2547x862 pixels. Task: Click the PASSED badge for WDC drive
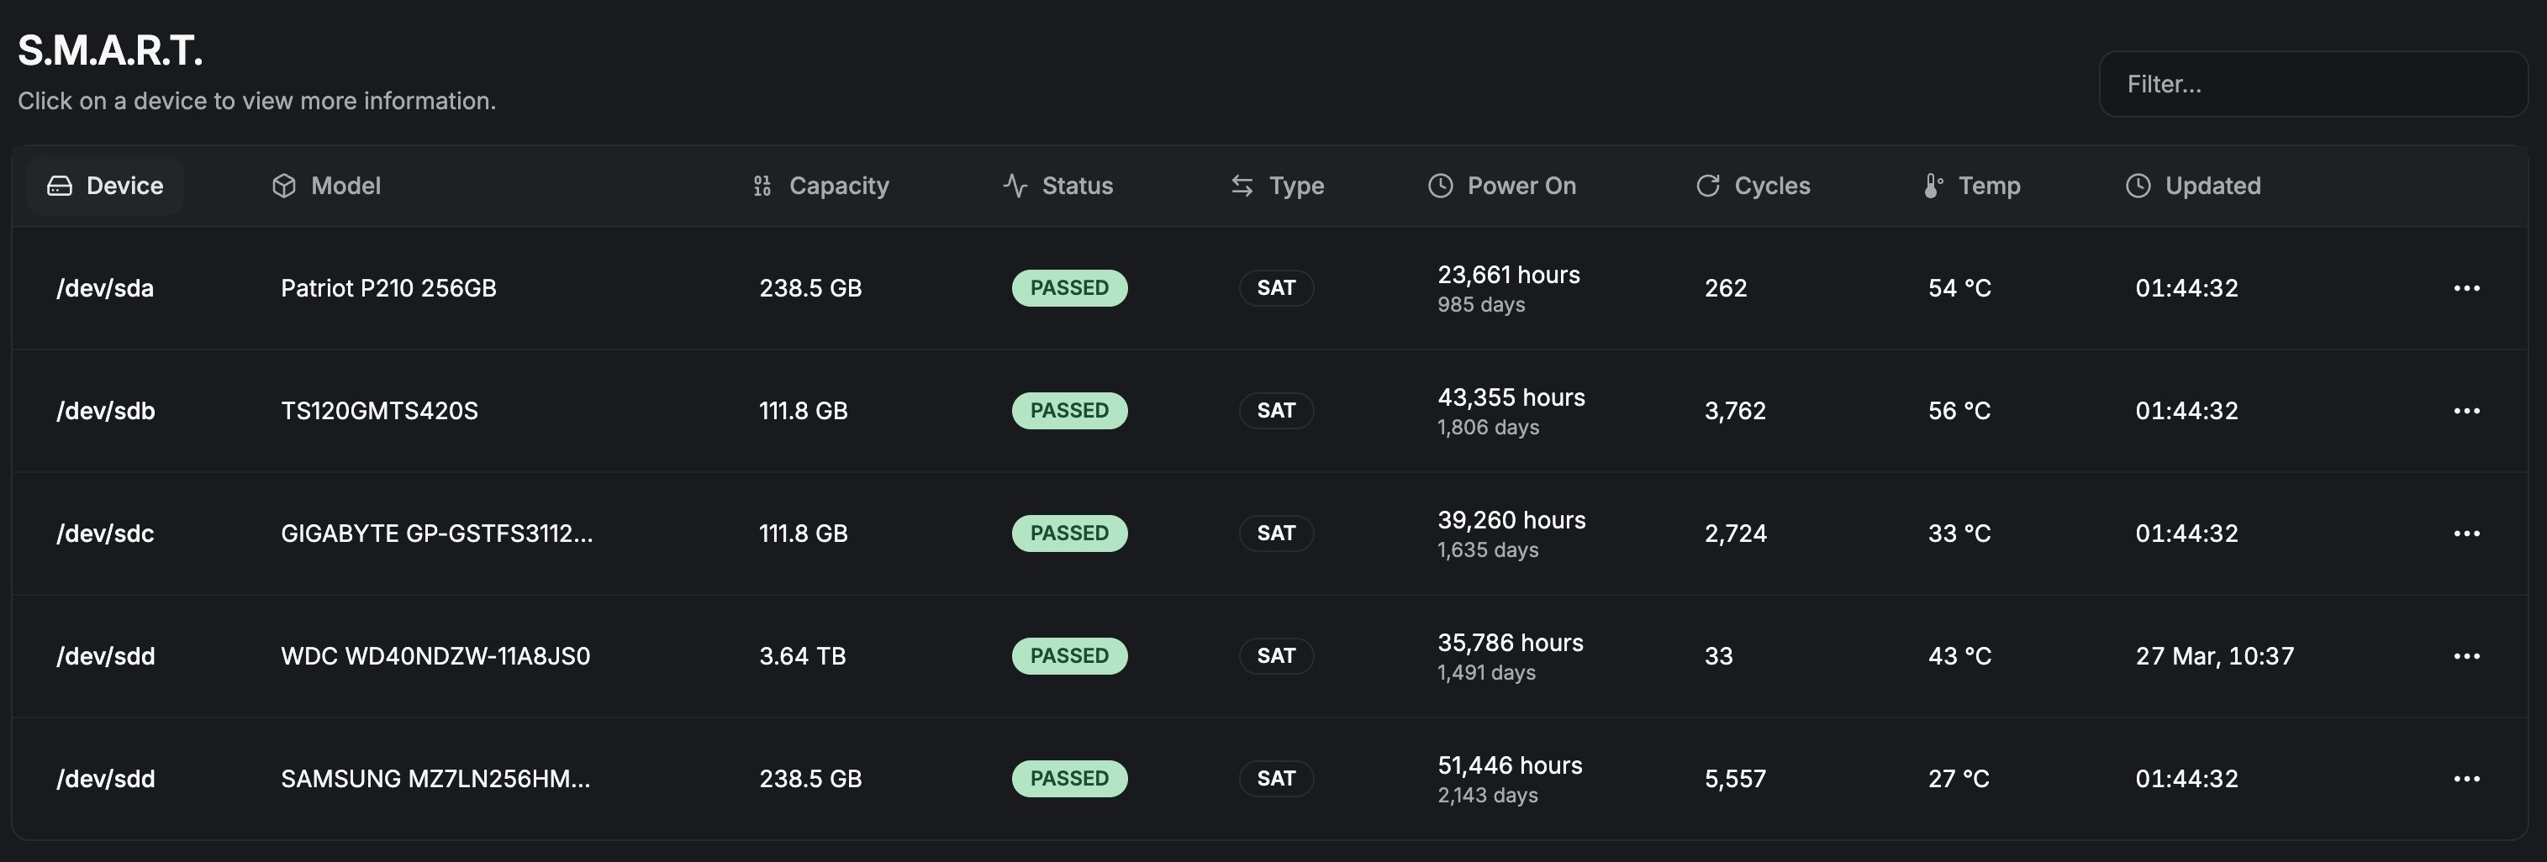pos(1070,655)
